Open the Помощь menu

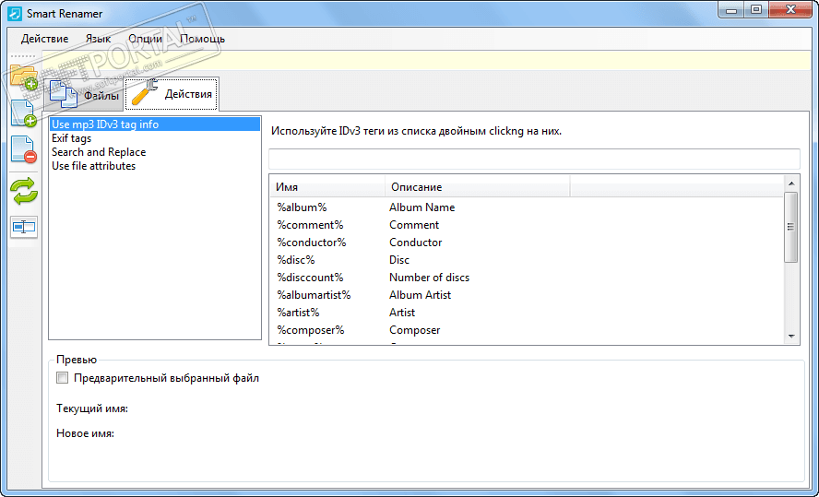(203, 39)
